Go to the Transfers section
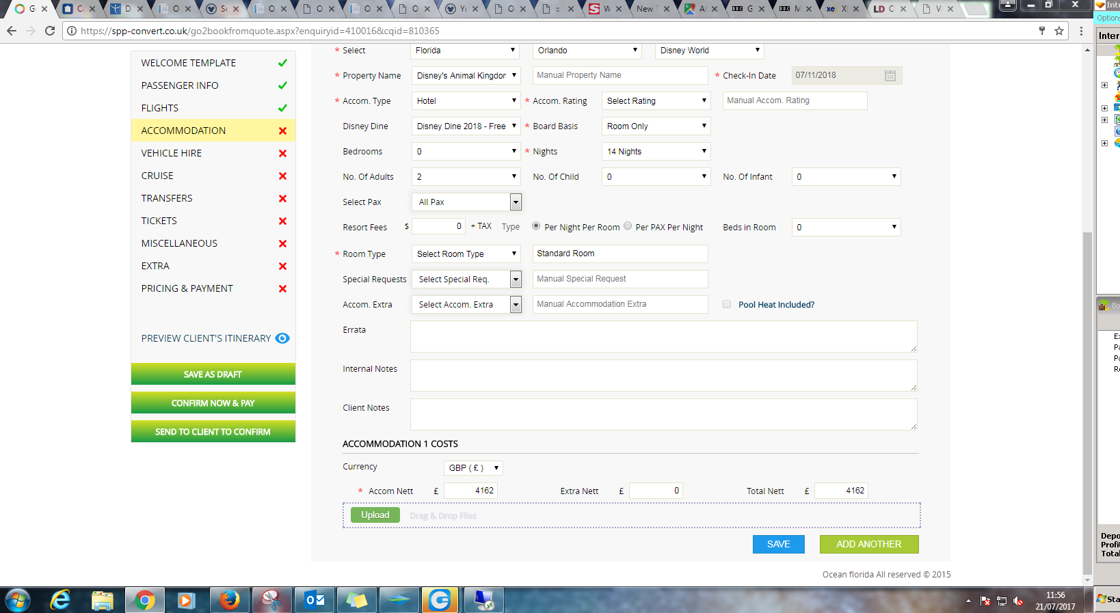Image resolution: width=1120 pixels, height=613 pixels. click(213, 198)
